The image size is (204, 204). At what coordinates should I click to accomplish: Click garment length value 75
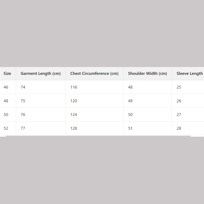point(23,101)
